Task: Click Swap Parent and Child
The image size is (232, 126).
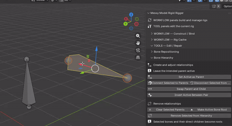Action: tap(189, 89)
